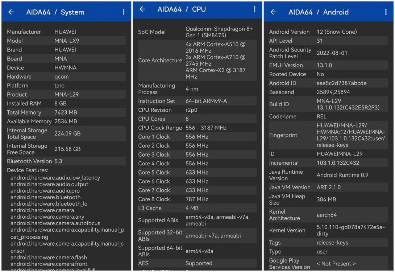This screenshot has width=395, height=272.
Task: Tap EMUI Version value 13.1.0
Action: [324, 65]
